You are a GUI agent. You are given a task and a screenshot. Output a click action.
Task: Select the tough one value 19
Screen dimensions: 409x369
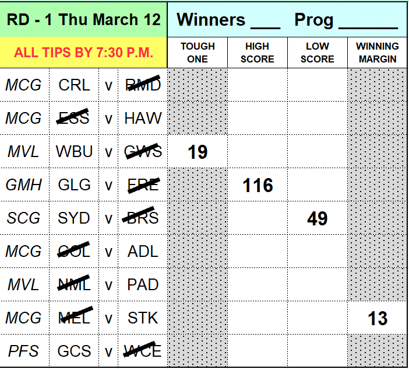pyautogui.click(x=198, y=152)
